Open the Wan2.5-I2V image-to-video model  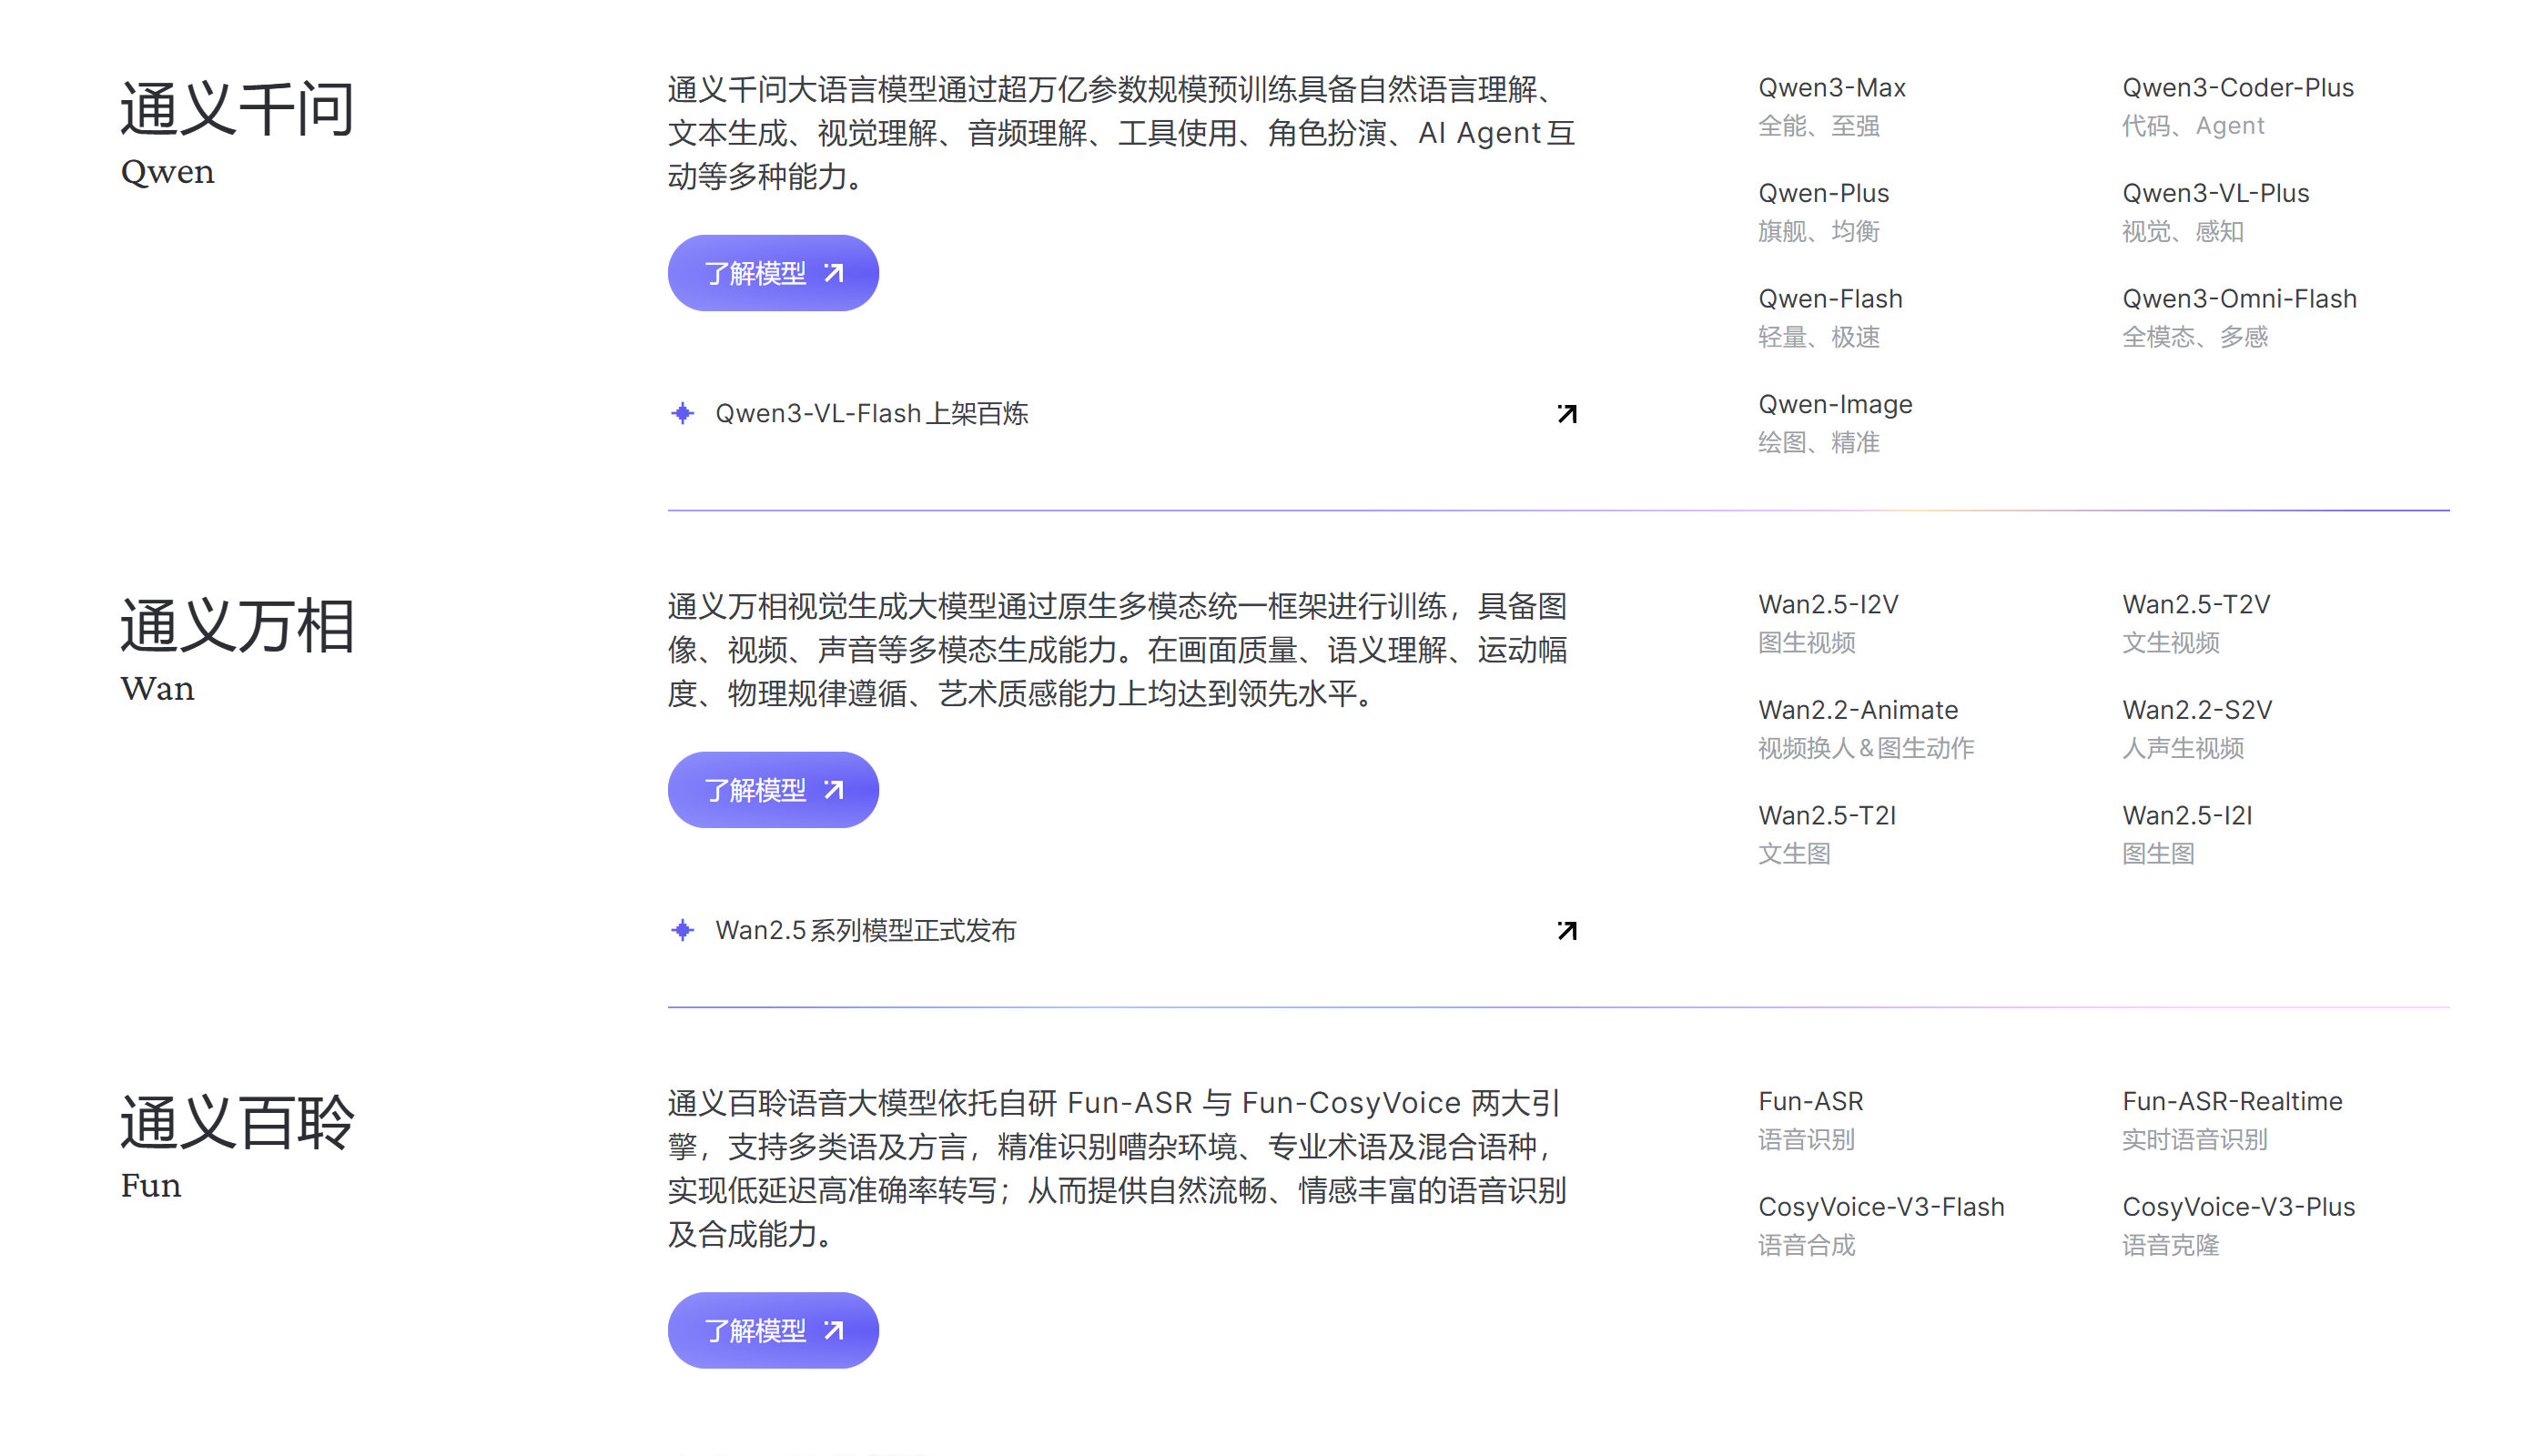point(1827,605)
